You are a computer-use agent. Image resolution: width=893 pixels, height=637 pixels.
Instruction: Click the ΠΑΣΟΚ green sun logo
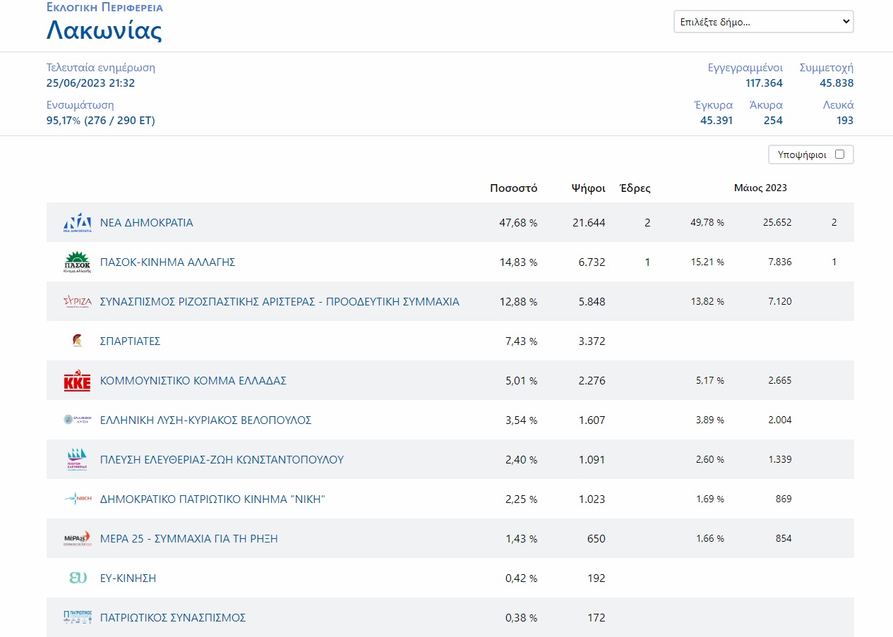pos(77,262)
